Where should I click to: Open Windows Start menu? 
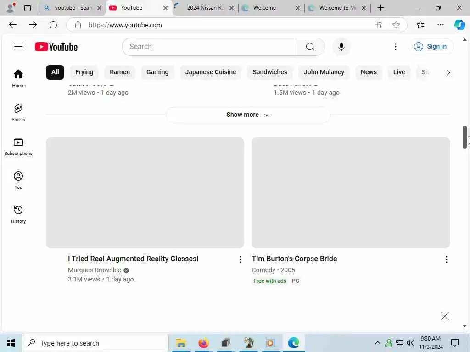click(11, 343)
